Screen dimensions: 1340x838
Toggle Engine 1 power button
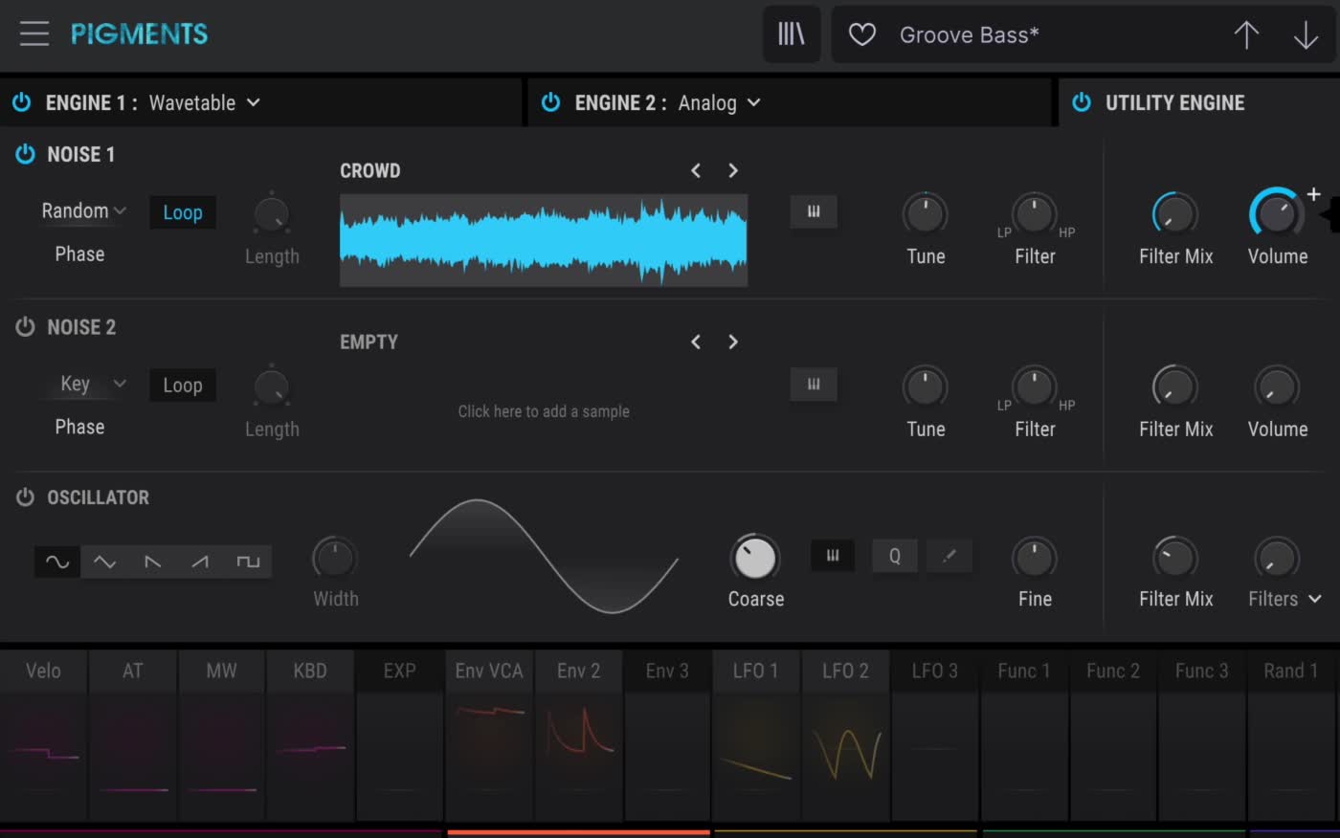pyautogui.click(x=22, y=102)
